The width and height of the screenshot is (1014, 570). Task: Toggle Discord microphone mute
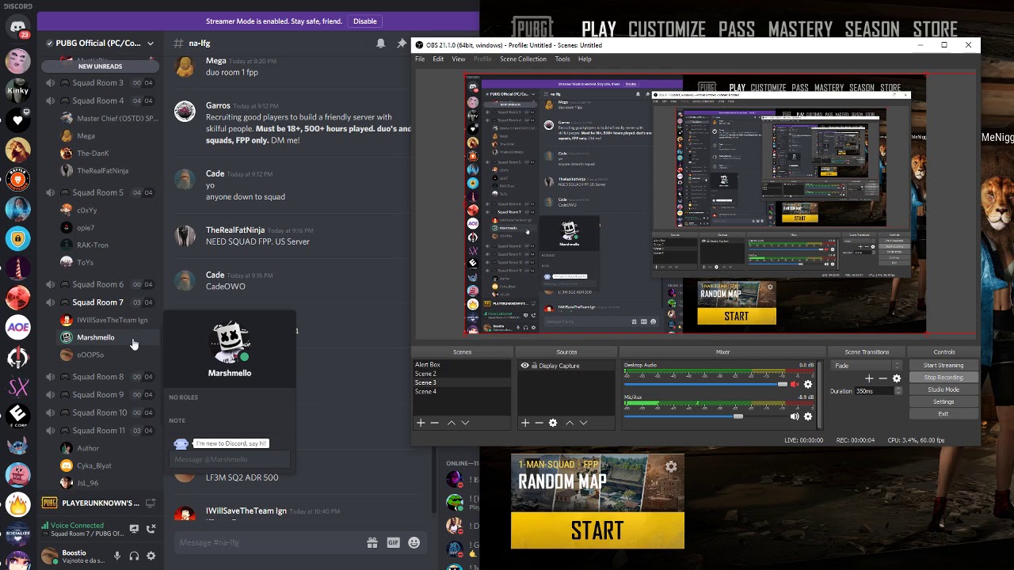pyautogui.click(x=117, y=556)
